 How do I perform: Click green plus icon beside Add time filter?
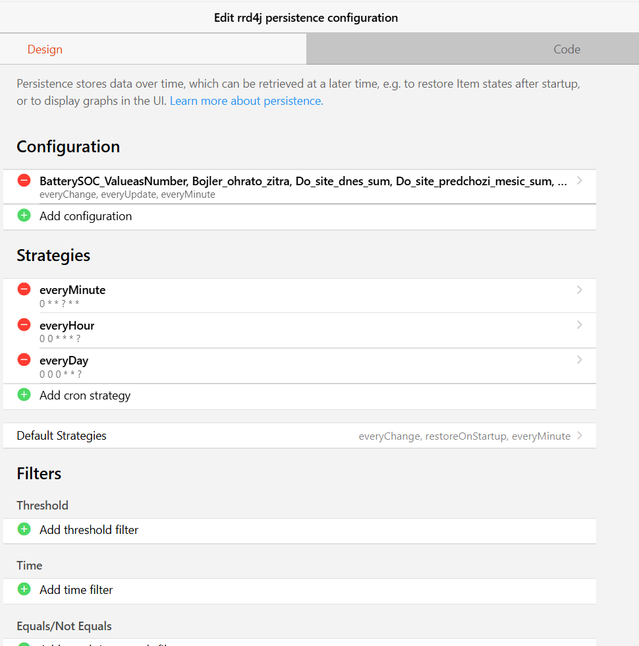tap(24, 589)
